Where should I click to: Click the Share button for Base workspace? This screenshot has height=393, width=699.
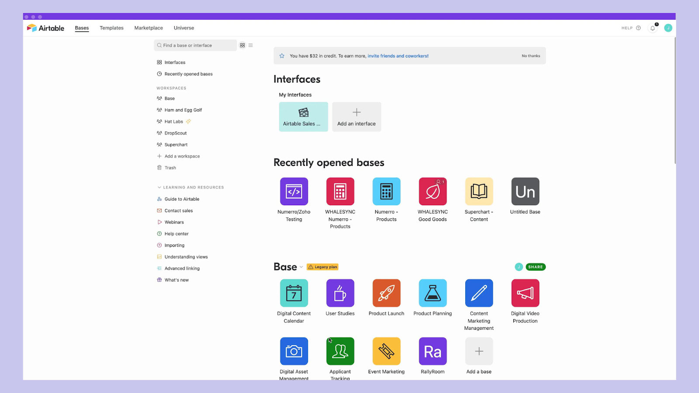(x=535, y=267)
